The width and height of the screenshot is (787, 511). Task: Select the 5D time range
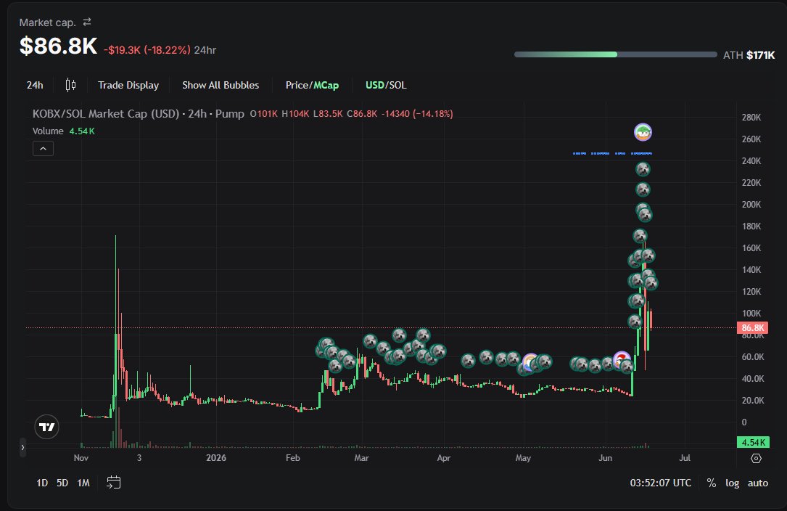point(62,483)
